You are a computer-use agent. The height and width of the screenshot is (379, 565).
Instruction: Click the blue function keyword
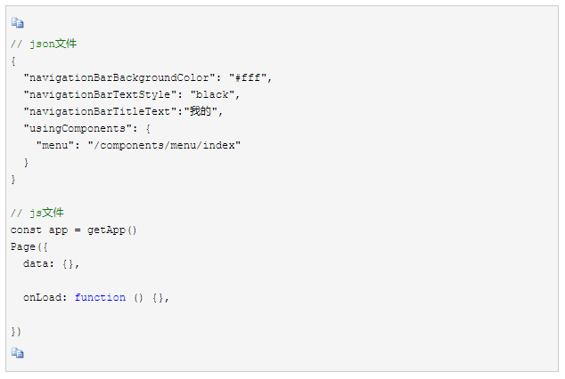(100, 297)
